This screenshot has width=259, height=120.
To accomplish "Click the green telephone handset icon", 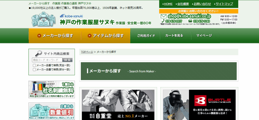I will click(163, 21).
